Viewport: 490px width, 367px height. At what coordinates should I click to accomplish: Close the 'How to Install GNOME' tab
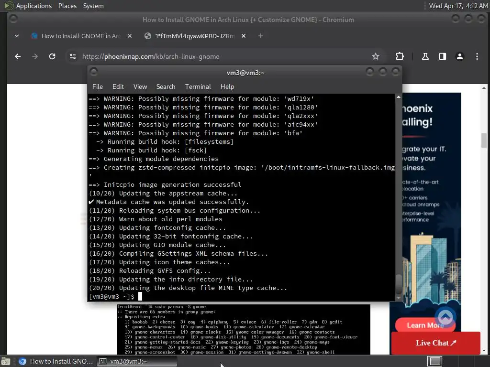click(x=130, y=36)
